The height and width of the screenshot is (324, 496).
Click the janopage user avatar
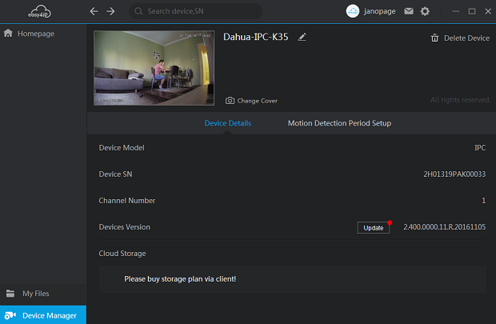353,12
